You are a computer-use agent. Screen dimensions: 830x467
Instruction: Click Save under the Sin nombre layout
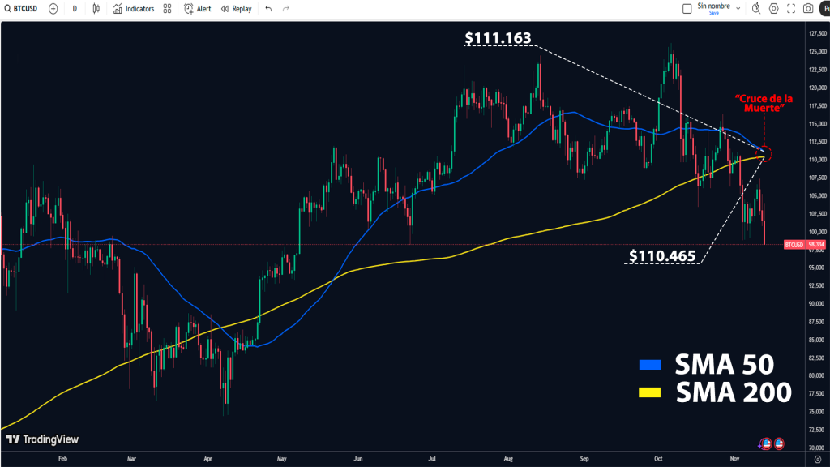coord(713,13)
